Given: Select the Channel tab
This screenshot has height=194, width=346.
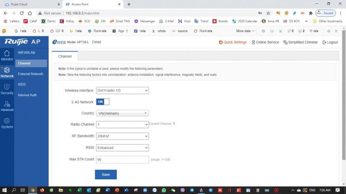Looking at the screenshot, I should click(x=65, y=56).
